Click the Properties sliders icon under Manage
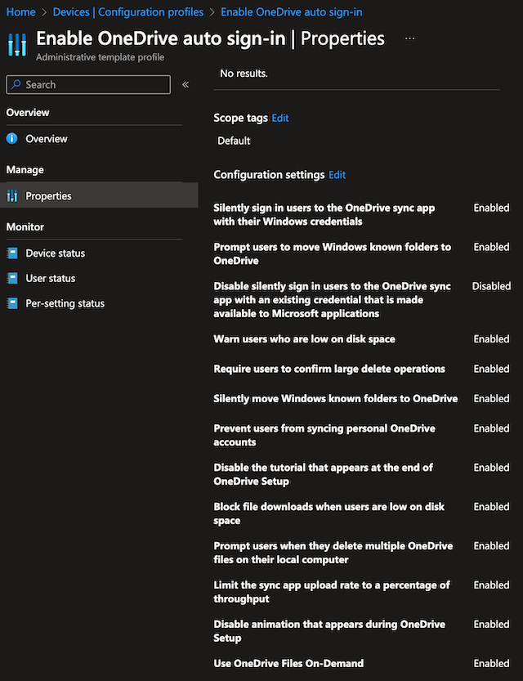Viewport: 523px width, 681px height. 14,195
